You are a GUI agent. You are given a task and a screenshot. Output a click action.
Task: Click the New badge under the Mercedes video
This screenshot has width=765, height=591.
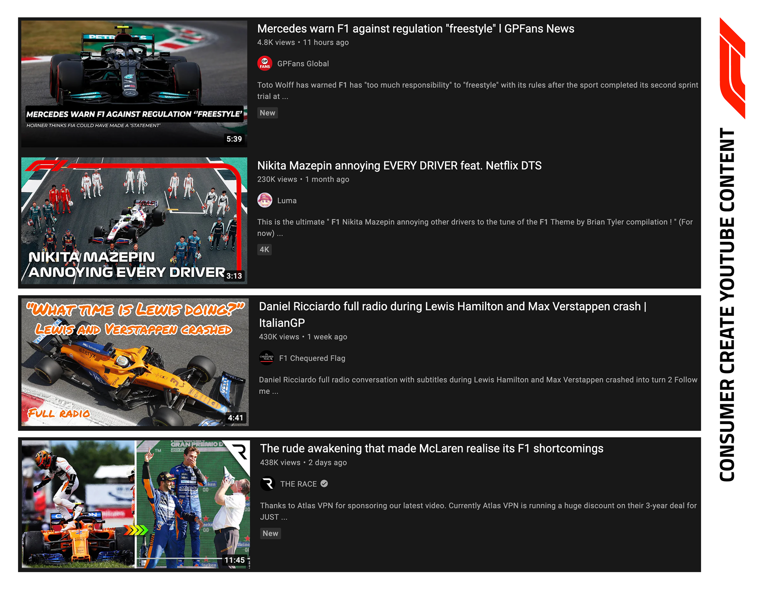[x=267, y=113]
